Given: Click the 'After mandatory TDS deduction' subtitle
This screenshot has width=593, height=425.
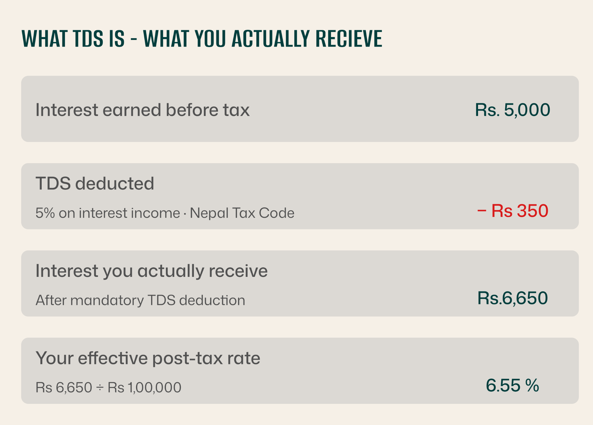Looking at the screenshot, I should pos(140,300).
